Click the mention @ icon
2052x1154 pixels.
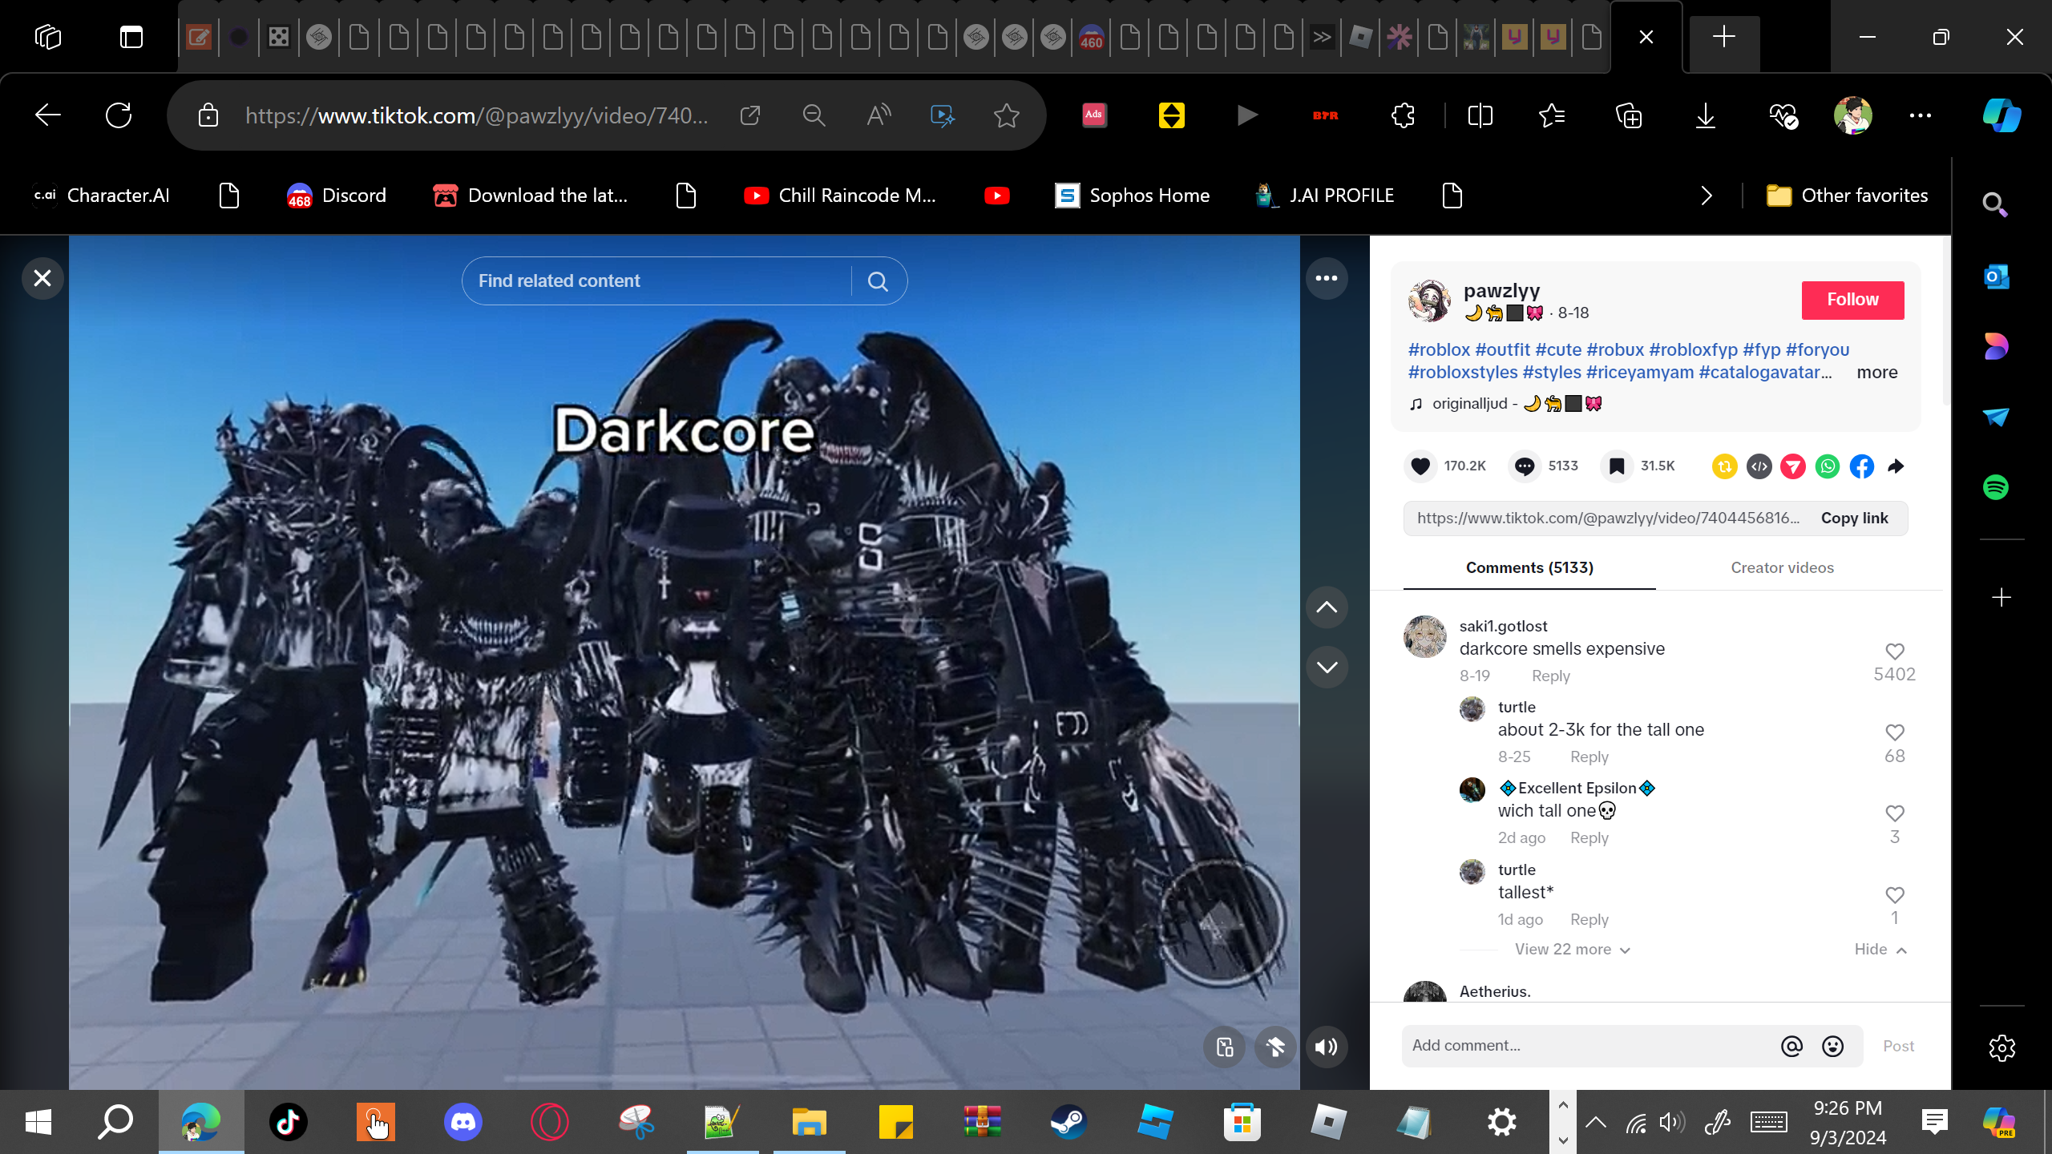(x=1791, y=1046)
